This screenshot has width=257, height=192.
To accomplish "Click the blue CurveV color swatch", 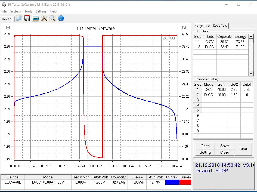I will pos(172,182).
